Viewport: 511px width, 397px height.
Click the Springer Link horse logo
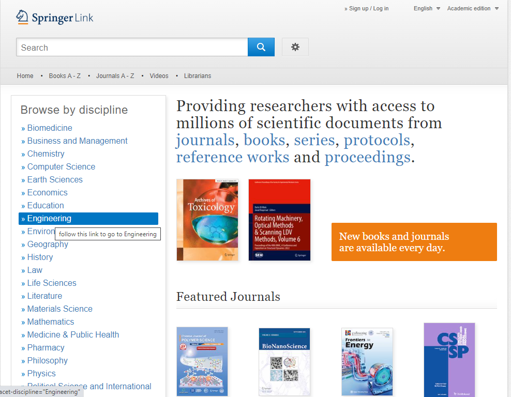54,17
